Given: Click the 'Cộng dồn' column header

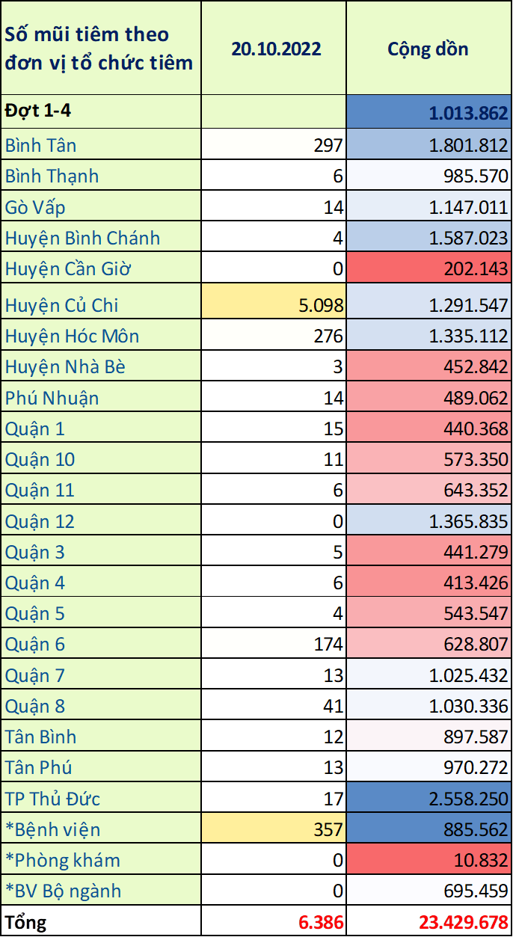Looking at the screenshot, I should click(428, 49).
